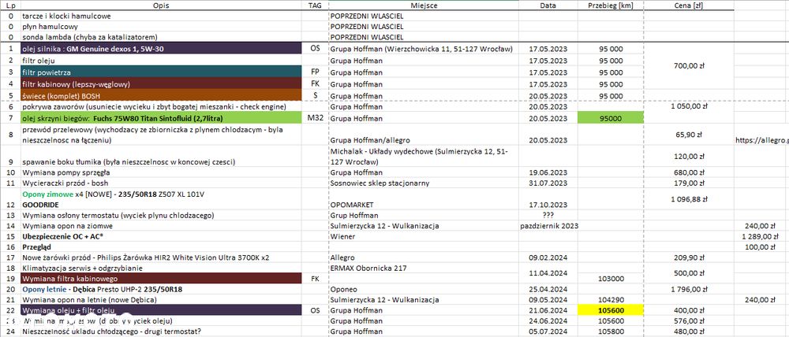This screenshot has height=337, width=789.
Task: Click the 'sonda lambda' description cell
Action: pos(161,37)
